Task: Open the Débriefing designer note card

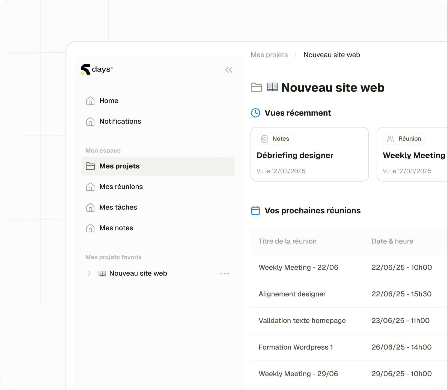Action: tap(309, 155)
